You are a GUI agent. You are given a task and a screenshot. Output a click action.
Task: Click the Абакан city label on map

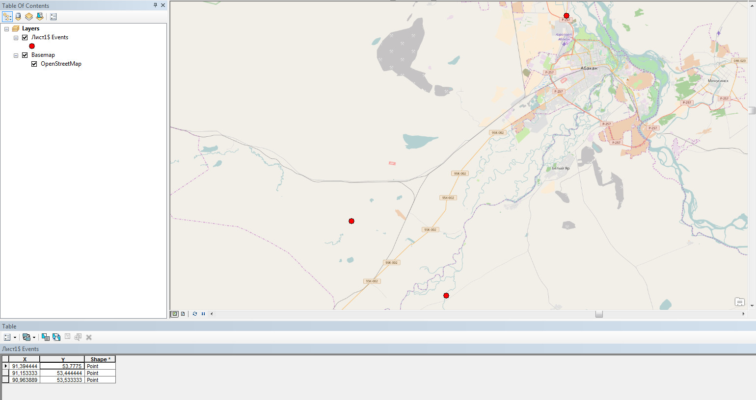(x=589, y=69)
